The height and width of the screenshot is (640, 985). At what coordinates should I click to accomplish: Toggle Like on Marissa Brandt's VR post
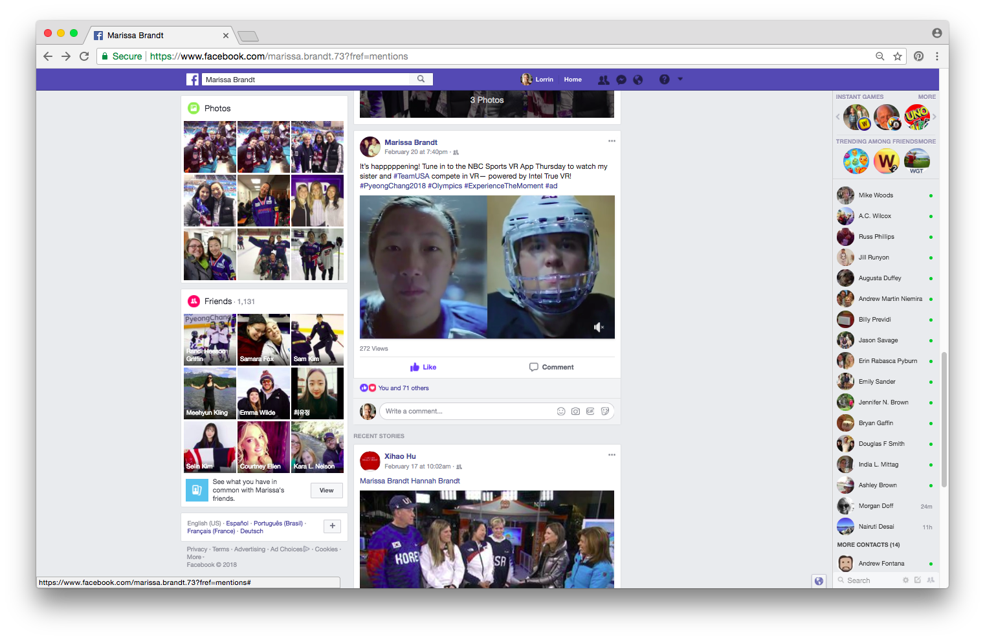423,367
